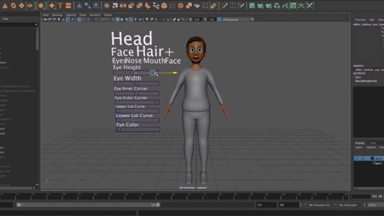Toggle visibility column of highlighted display layer

356,158
